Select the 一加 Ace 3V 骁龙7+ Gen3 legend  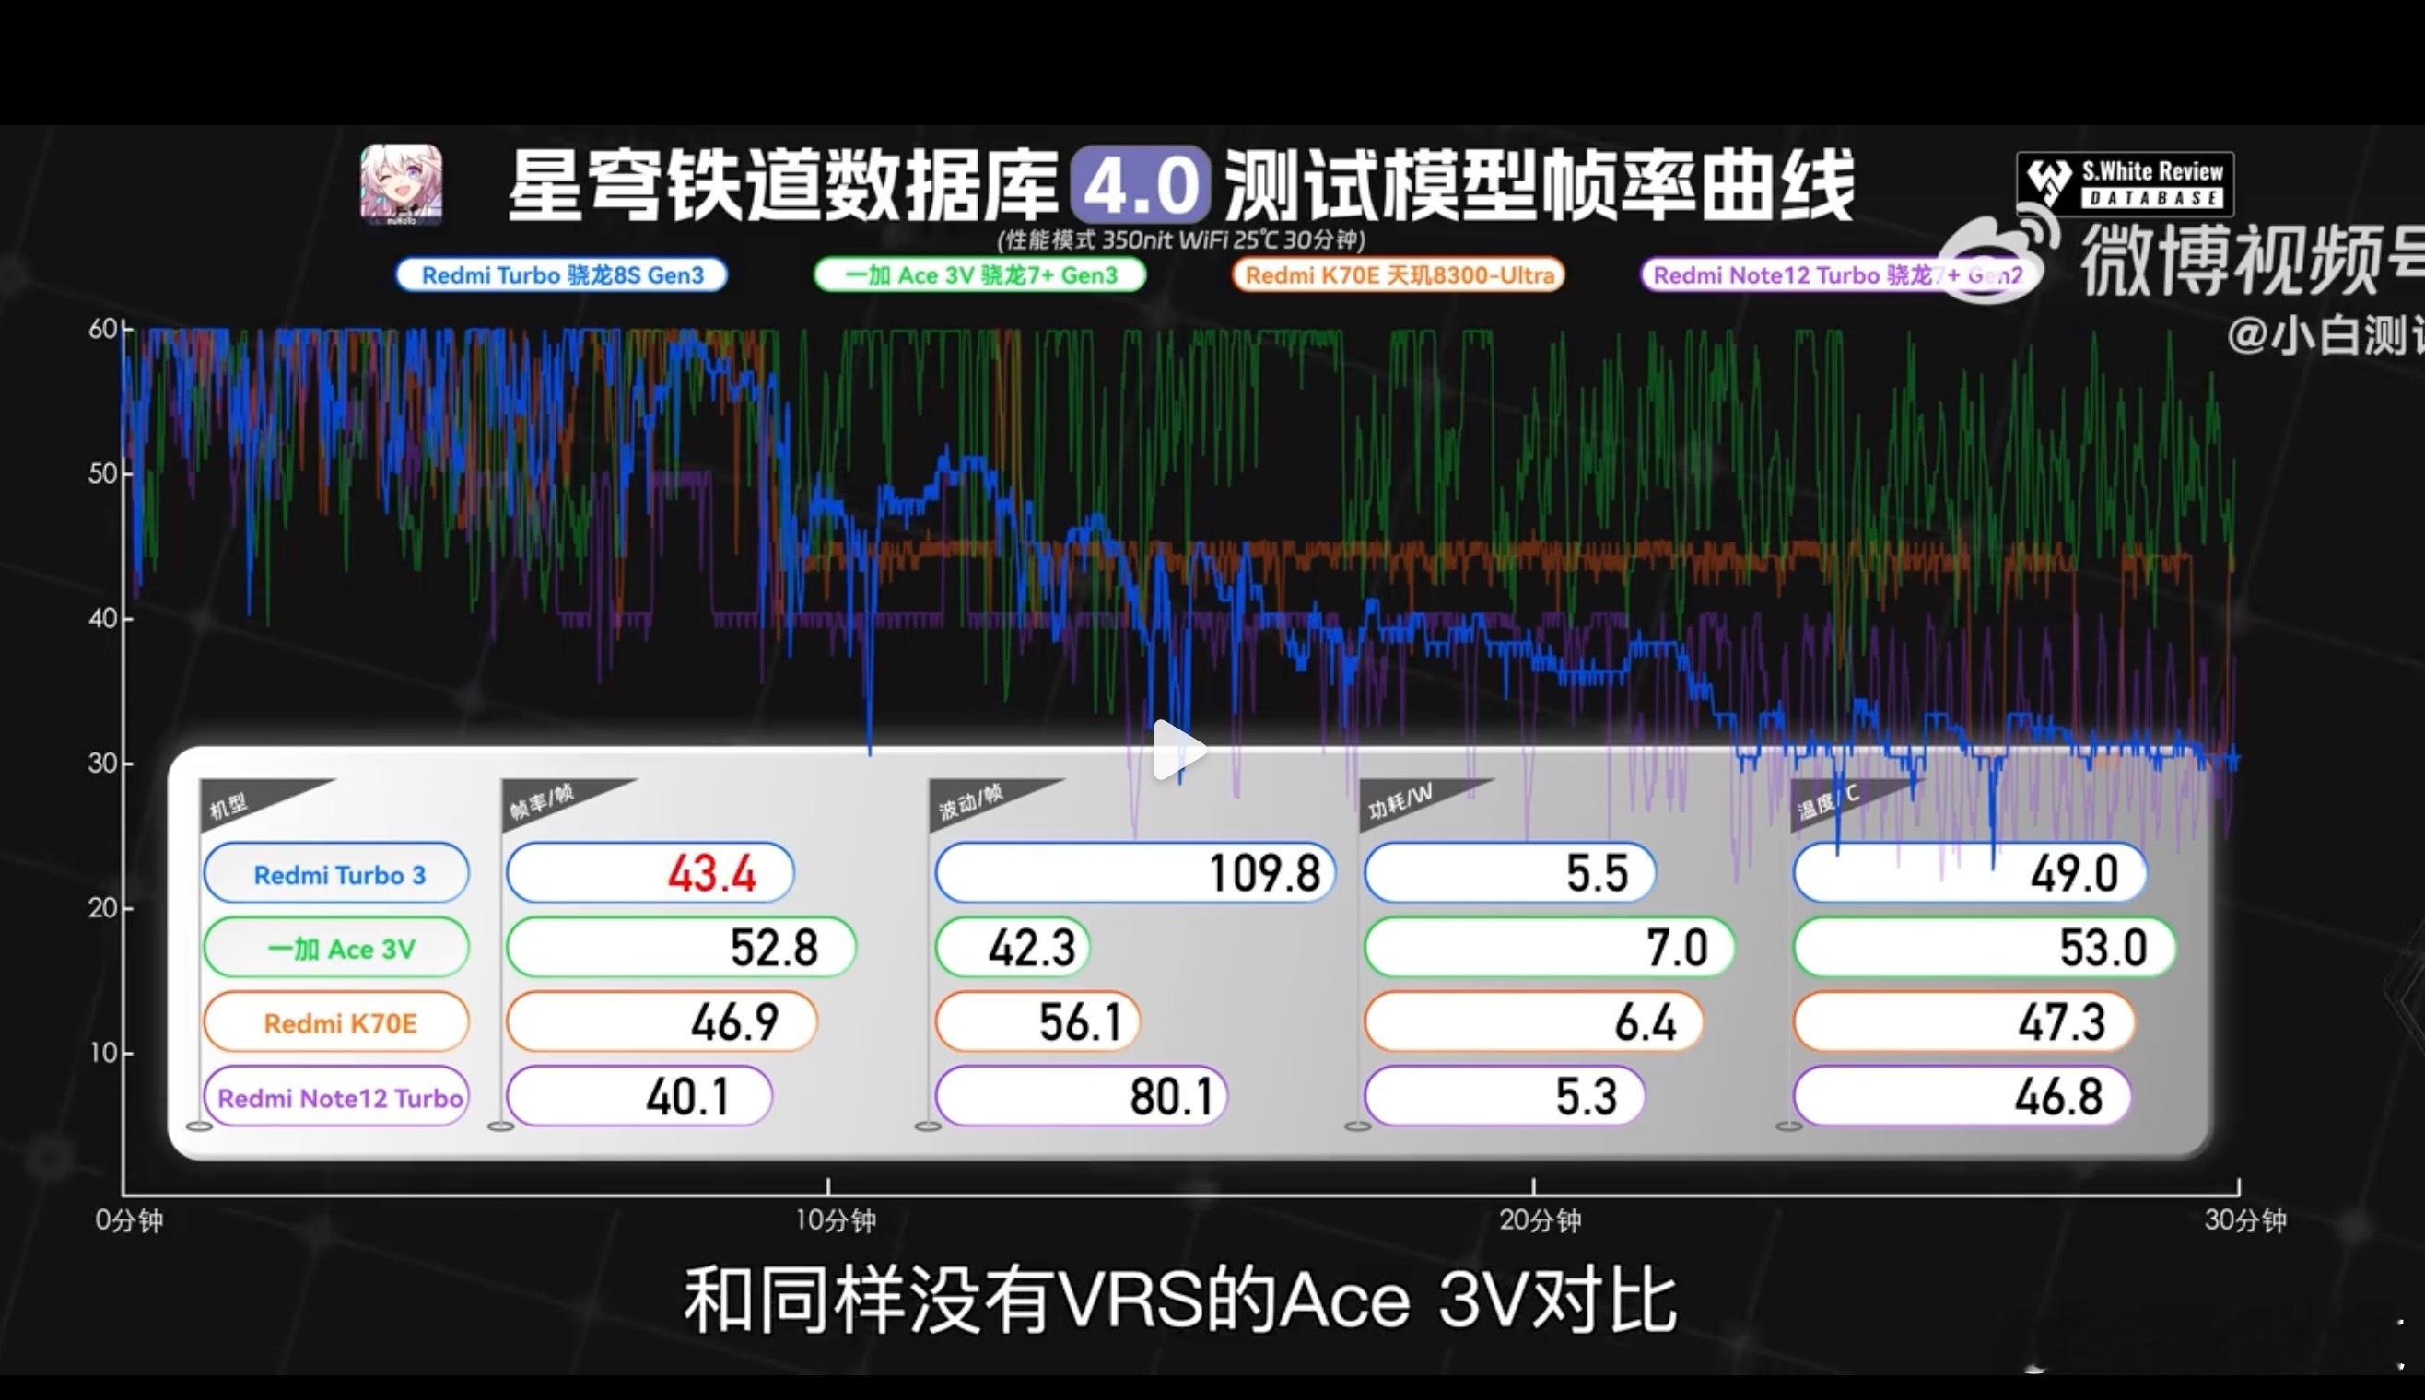click(x=979, y=275)
